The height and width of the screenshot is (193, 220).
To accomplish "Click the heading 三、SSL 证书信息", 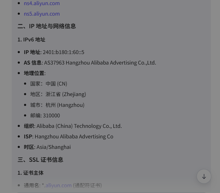I will pos(40,160).
